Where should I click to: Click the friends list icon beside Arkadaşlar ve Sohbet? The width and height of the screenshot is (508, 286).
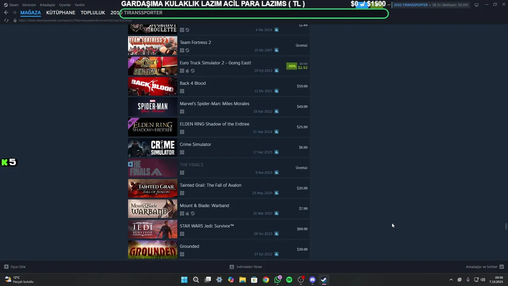pyautogui.click(x=502, y=267)
